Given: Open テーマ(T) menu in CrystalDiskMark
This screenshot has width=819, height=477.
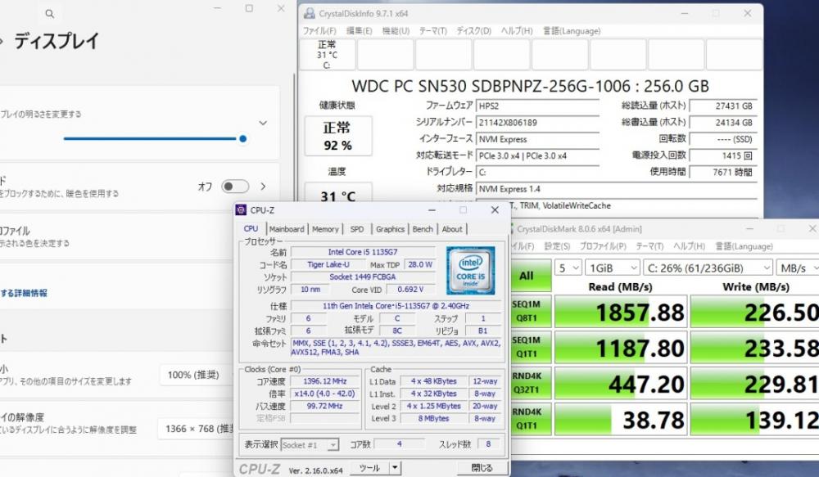Looking at the screenshot, I should [649, 246].
